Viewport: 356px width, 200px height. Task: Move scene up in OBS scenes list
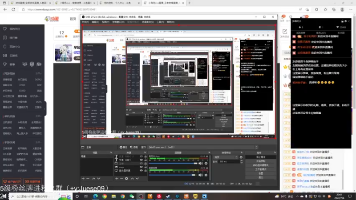pyautogui.click(x=93, y=179)
